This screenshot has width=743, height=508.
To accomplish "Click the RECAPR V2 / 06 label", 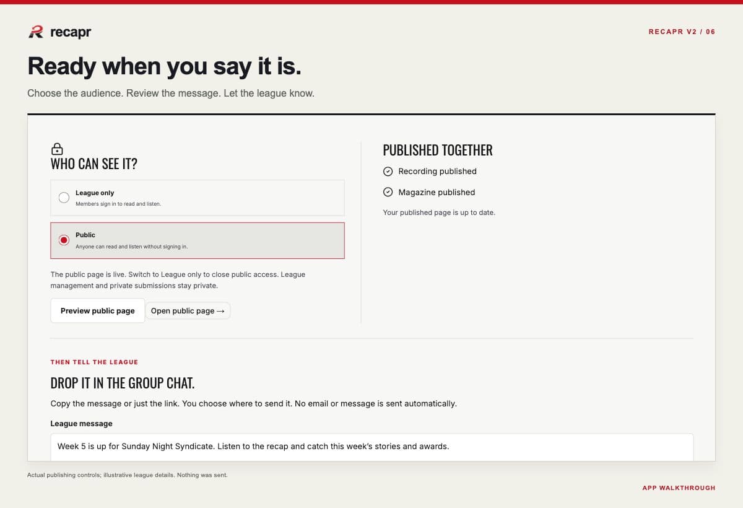I will pos(682,32).
